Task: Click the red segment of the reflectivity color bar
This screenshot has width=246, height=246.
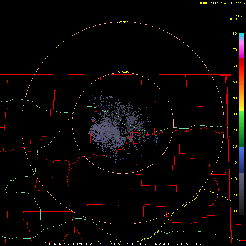Action: [241, 66]
